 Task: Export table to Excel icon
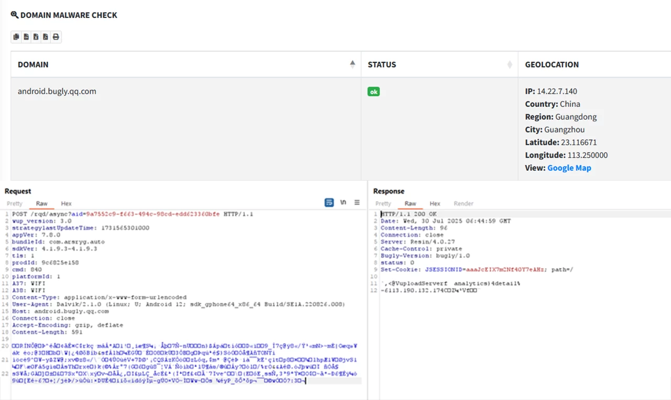point(36,37)
